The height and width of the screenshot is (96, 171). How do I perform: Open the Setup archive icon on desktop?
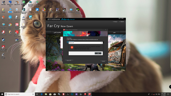point(10,33)
